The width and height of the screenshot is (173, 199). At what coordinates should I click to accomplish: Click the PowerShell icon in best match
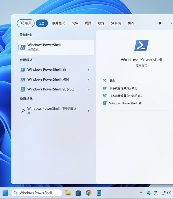click(23, 47)
